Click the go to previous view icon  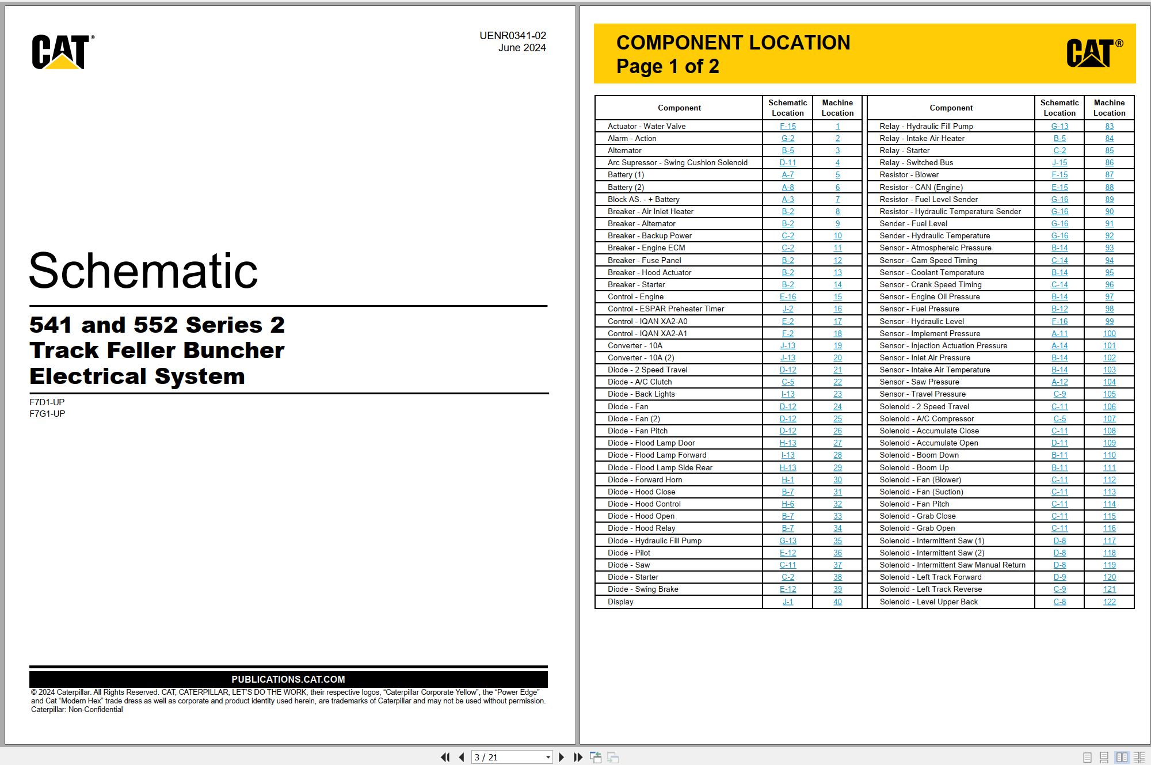click(596, 758)
